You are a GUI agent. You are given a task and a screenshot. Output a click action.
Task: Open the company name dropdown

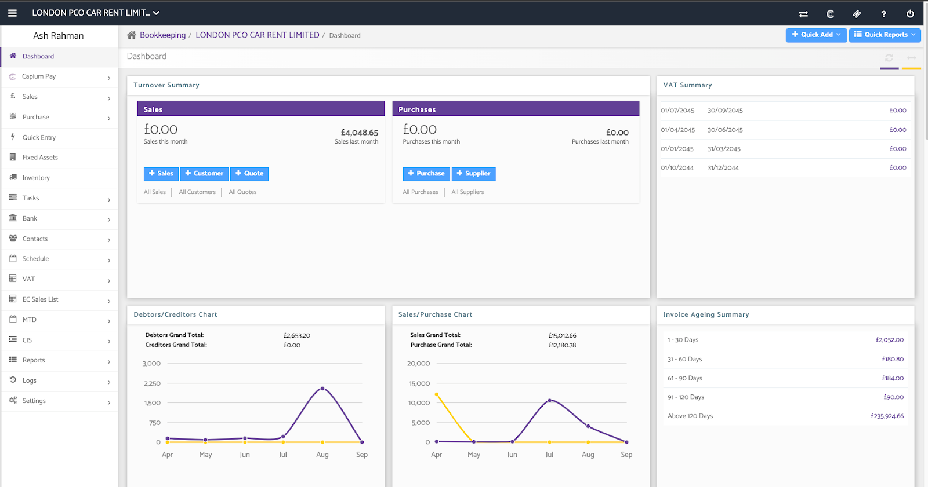tap(96, 13)
